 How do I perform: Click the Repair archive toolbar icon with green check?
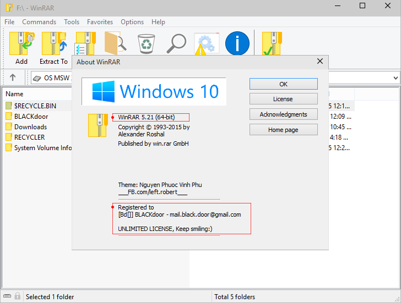tap(272, 43)
